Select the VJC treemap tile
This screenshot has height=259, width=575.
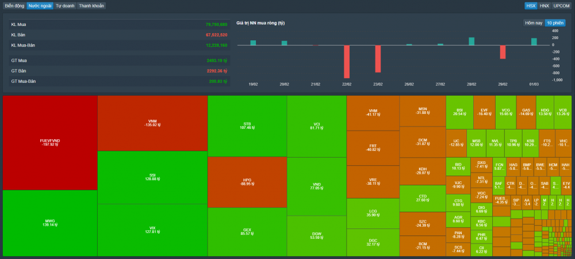click(x=458, y=185)
